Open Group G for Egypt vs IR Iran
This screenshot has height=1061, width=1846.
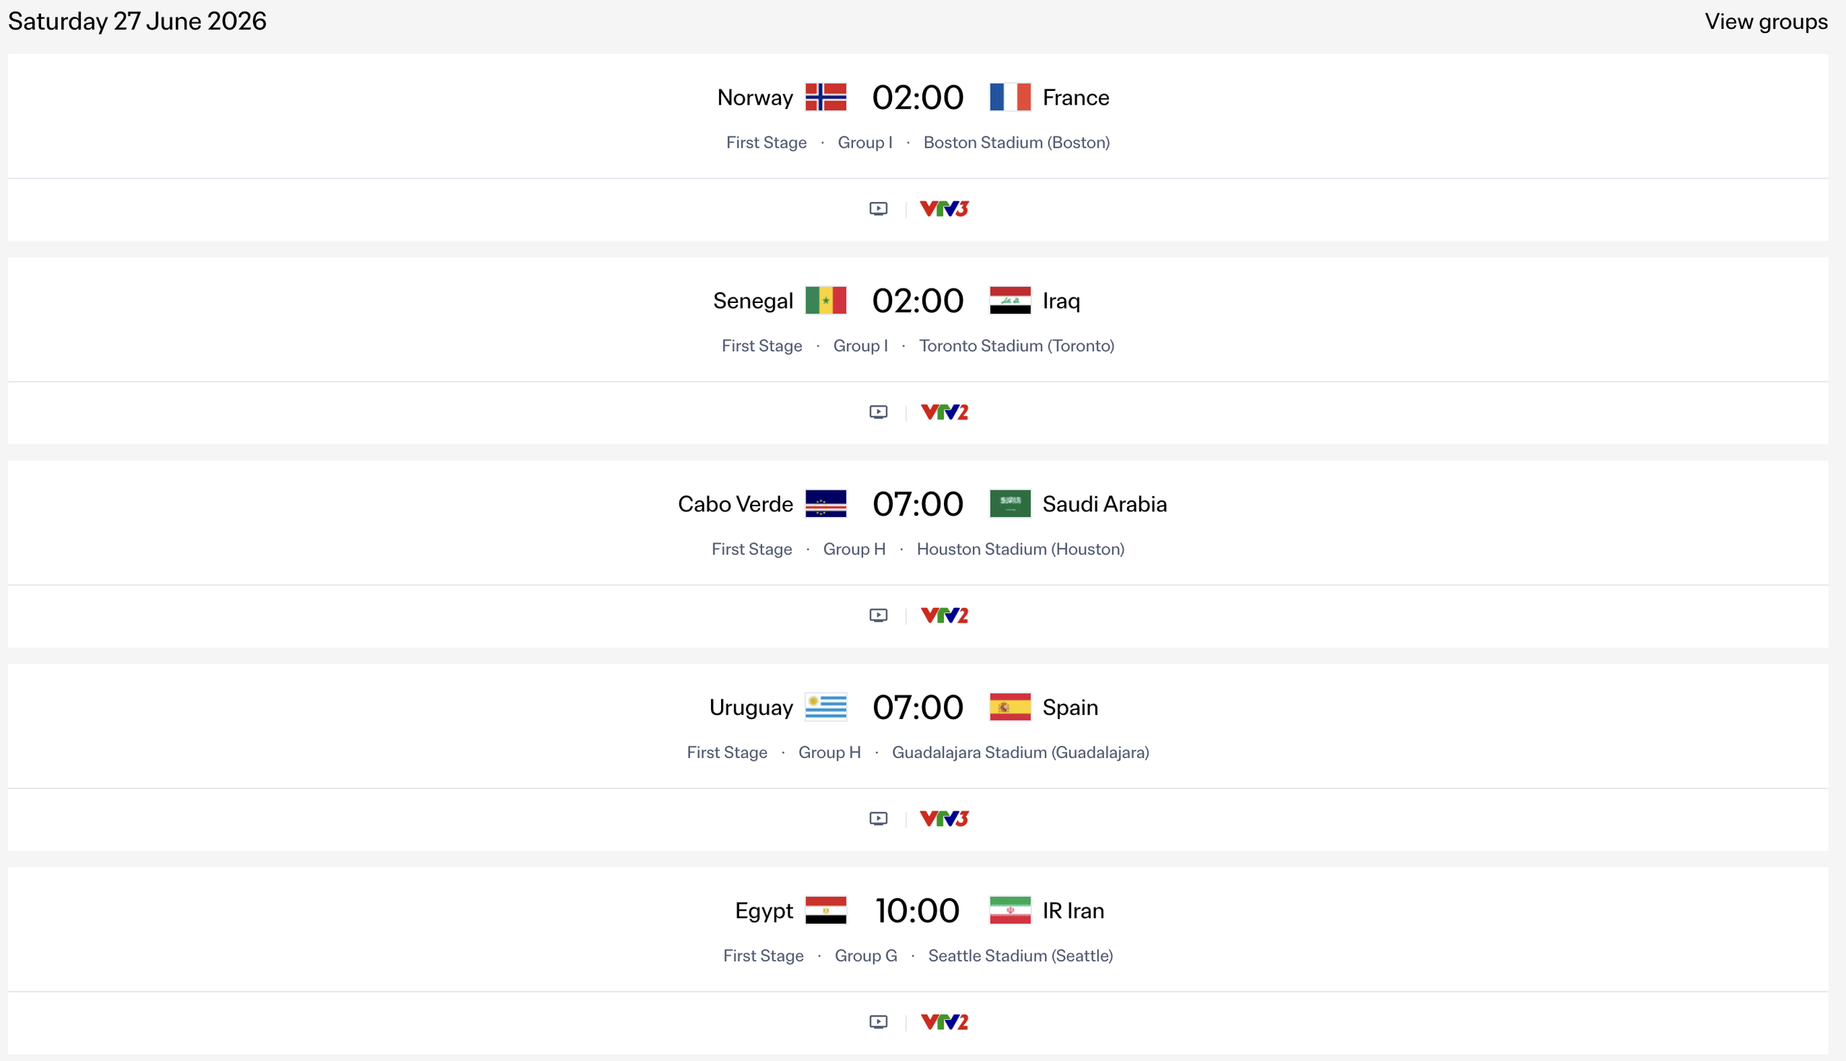pyautogui.click(x=865, y=956)
